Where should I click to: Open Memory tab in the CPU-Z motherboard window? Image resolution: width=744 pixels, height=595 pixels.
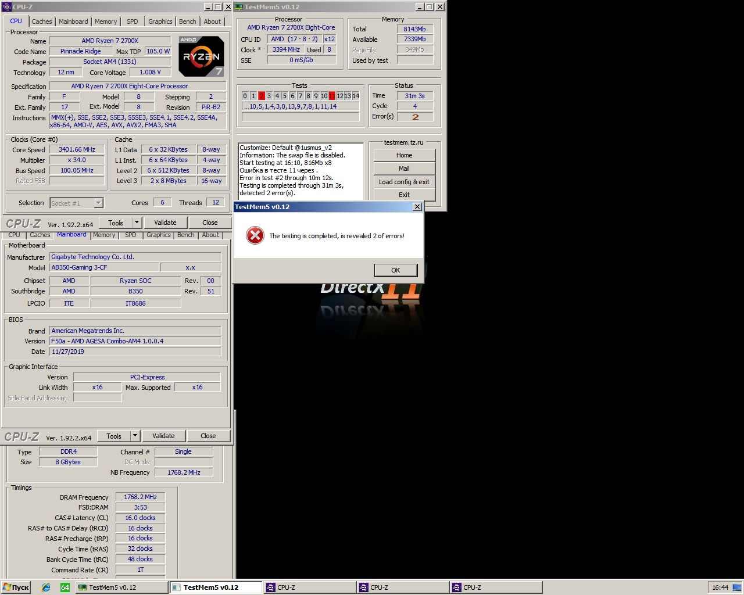point(104,235)
